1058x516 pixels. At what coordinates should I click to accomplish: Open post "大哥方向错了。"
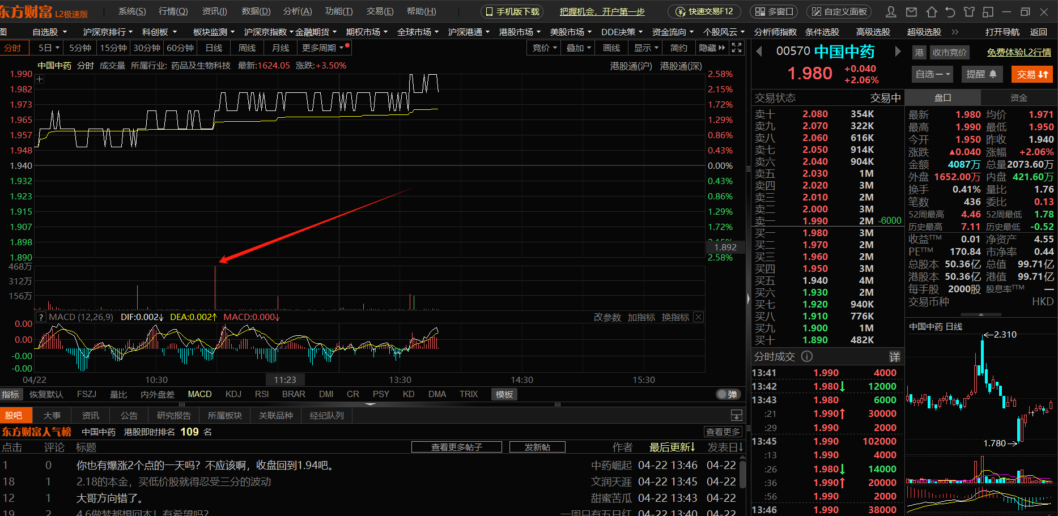[x=109, y=498]
